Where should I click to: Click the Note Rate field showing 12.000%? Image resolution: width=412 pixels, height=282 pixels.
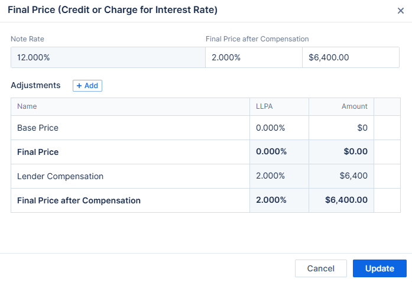[108, 58]
